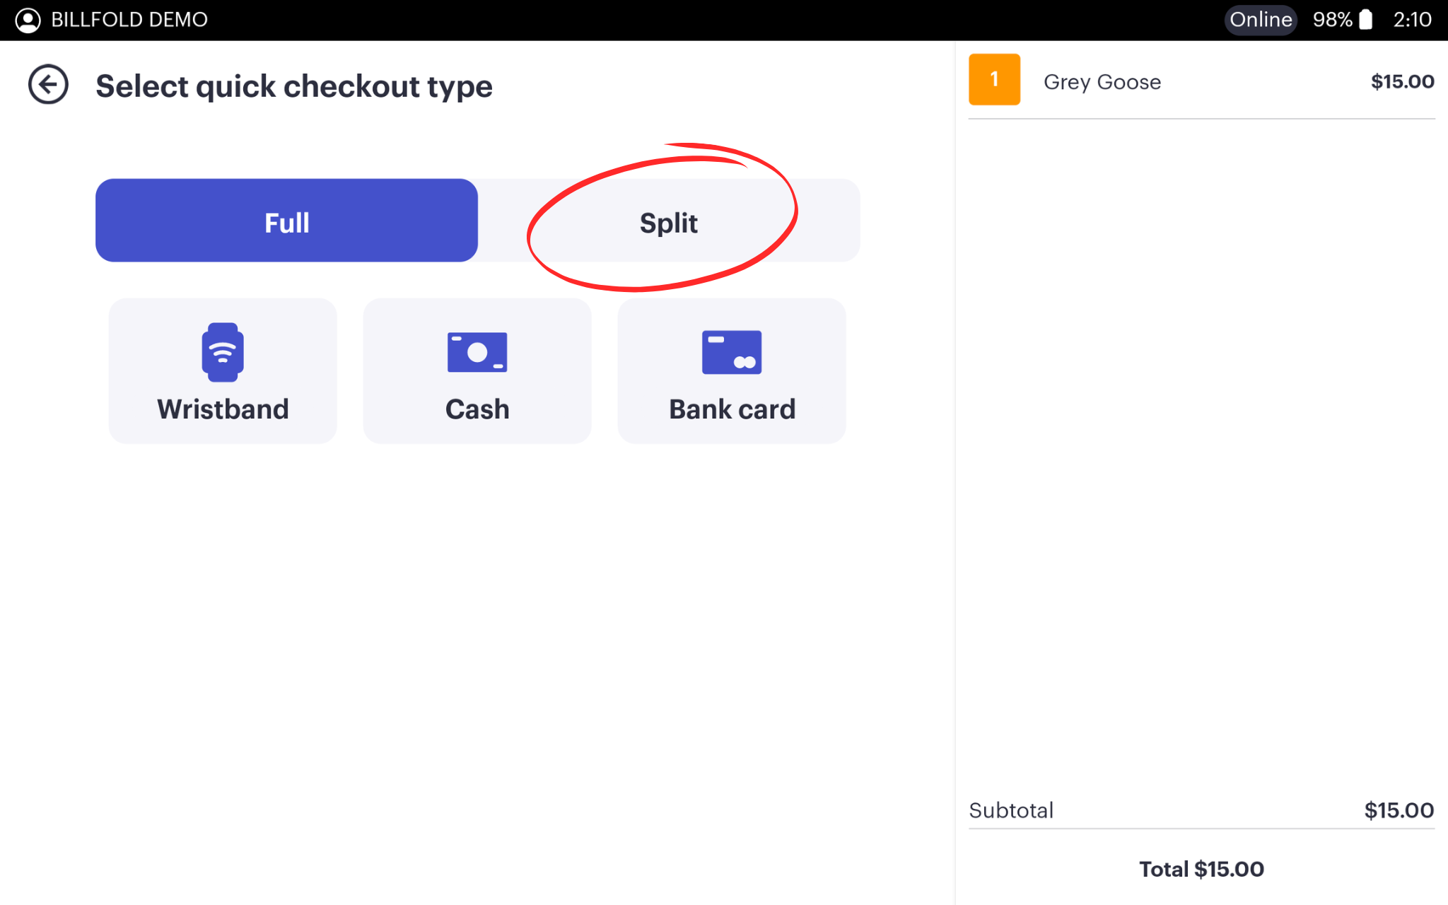Go back using the arrow icon
The image size is (1448, 905).
coord(48,85)
